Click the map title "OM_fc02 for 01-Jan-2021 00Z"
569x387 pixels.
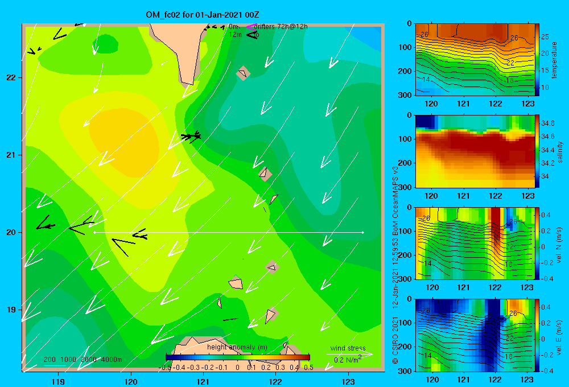pyautogui.click(x=203, y=15)
